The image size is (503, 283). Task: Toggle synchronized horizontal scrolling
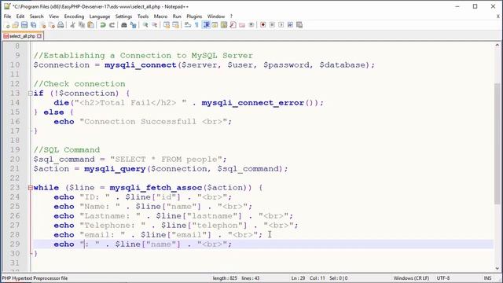(175, 25)
